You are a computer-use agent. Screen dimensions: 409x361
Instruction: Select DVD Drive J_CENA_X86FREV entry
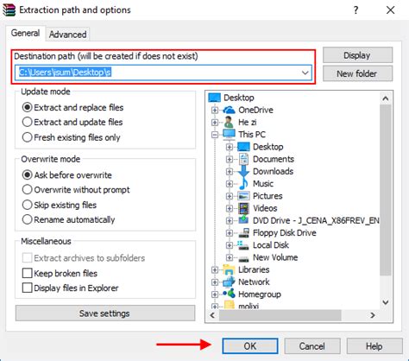point(316,220)
